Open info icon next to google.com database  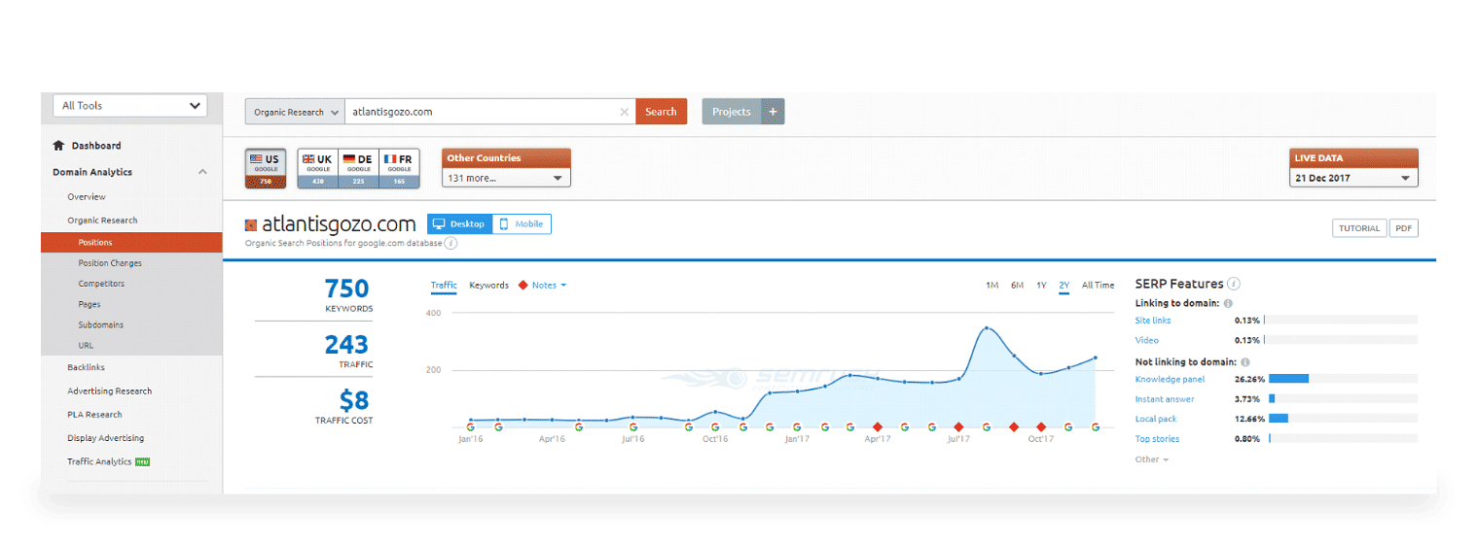(x=451, y=243)
